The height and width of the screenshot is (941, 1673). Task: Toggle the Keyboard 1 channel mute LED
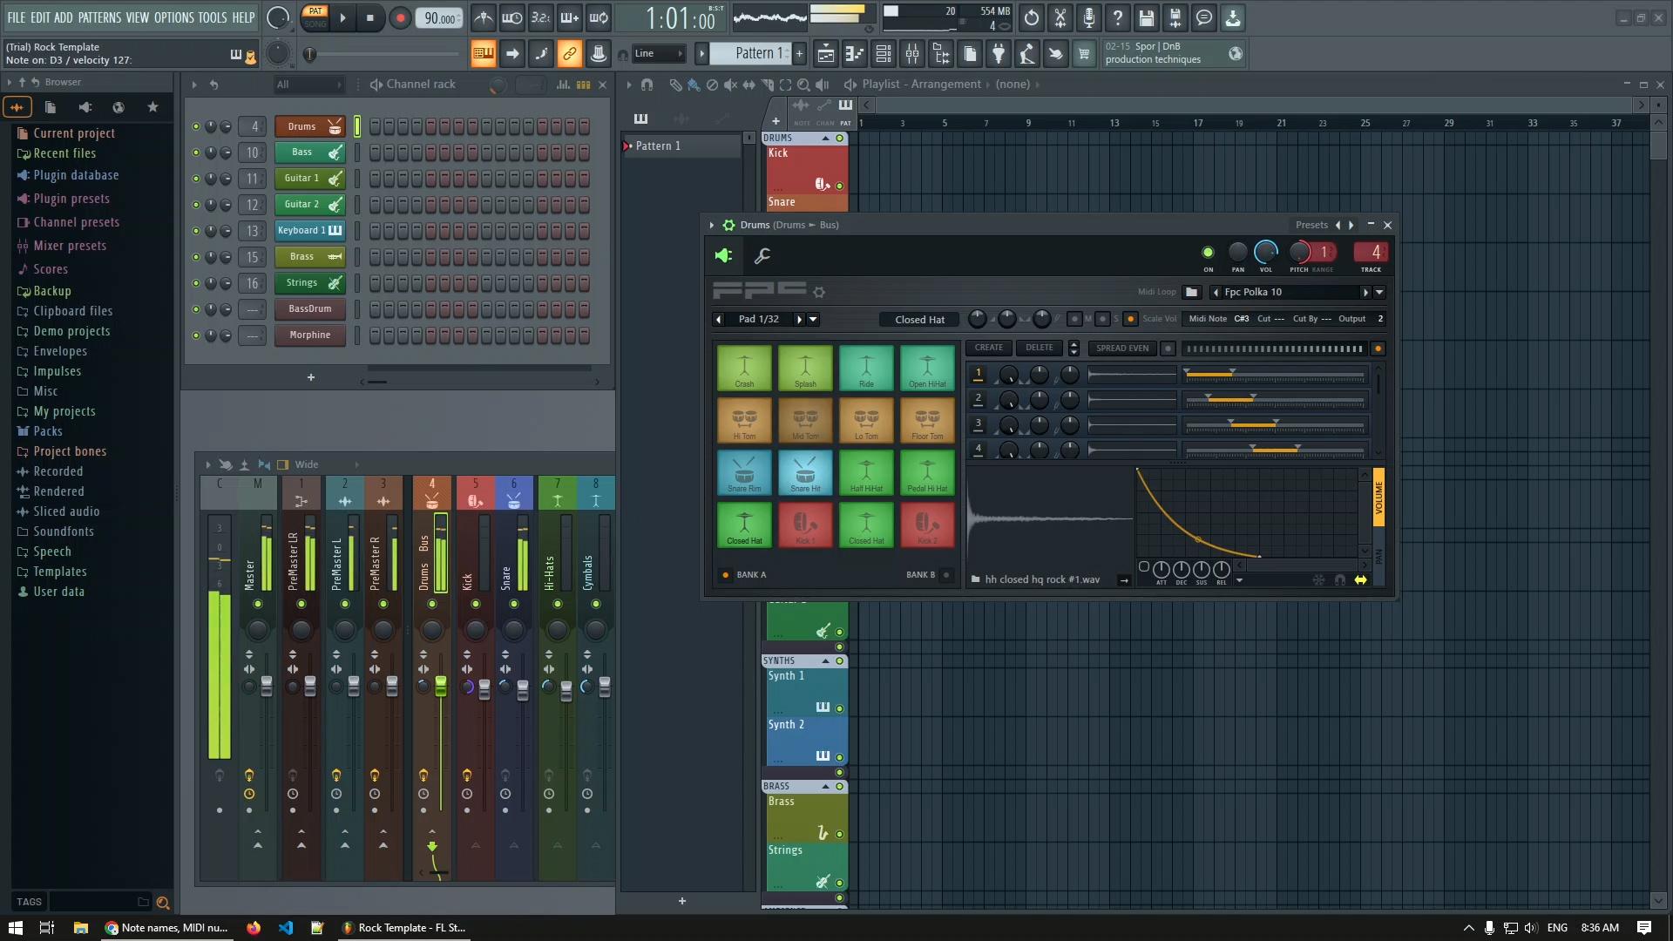click(x=196, y=231)
